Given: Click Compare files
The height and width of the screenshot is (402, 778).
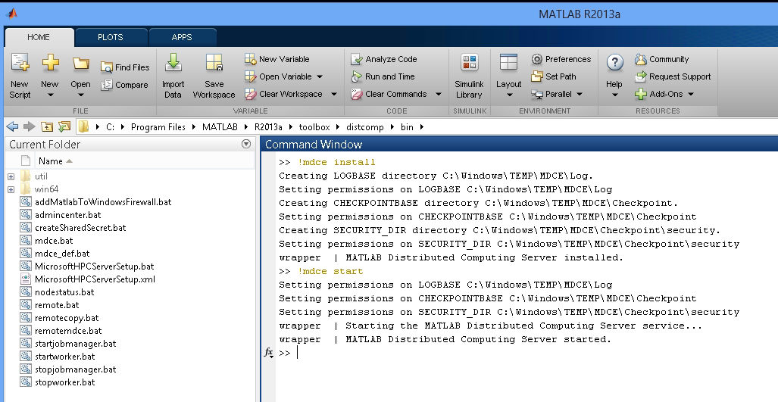Looking at the screenshot, I should 125,85.
